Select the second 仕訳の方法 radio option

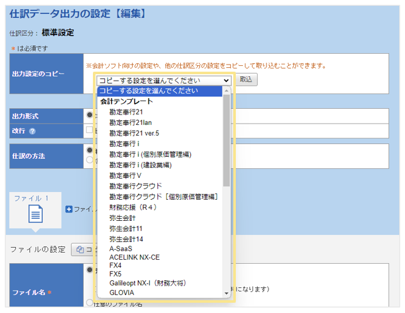(90, 160)
